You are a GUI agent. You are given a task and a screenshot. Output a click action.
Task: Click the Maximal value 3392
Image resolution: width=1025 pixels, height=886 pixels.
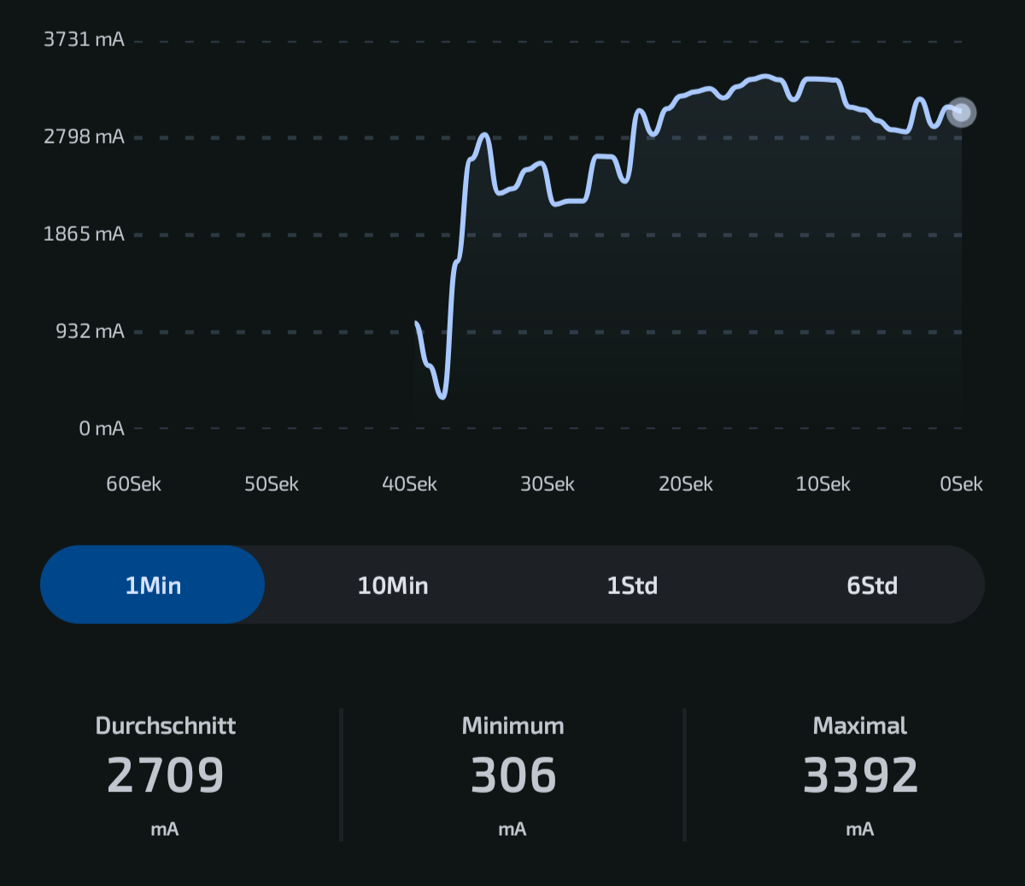click(859, 775)
